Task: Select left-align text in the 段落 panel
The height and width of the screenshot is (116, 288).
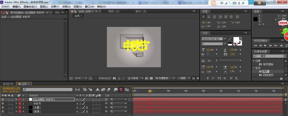Action: pos(204,17)
